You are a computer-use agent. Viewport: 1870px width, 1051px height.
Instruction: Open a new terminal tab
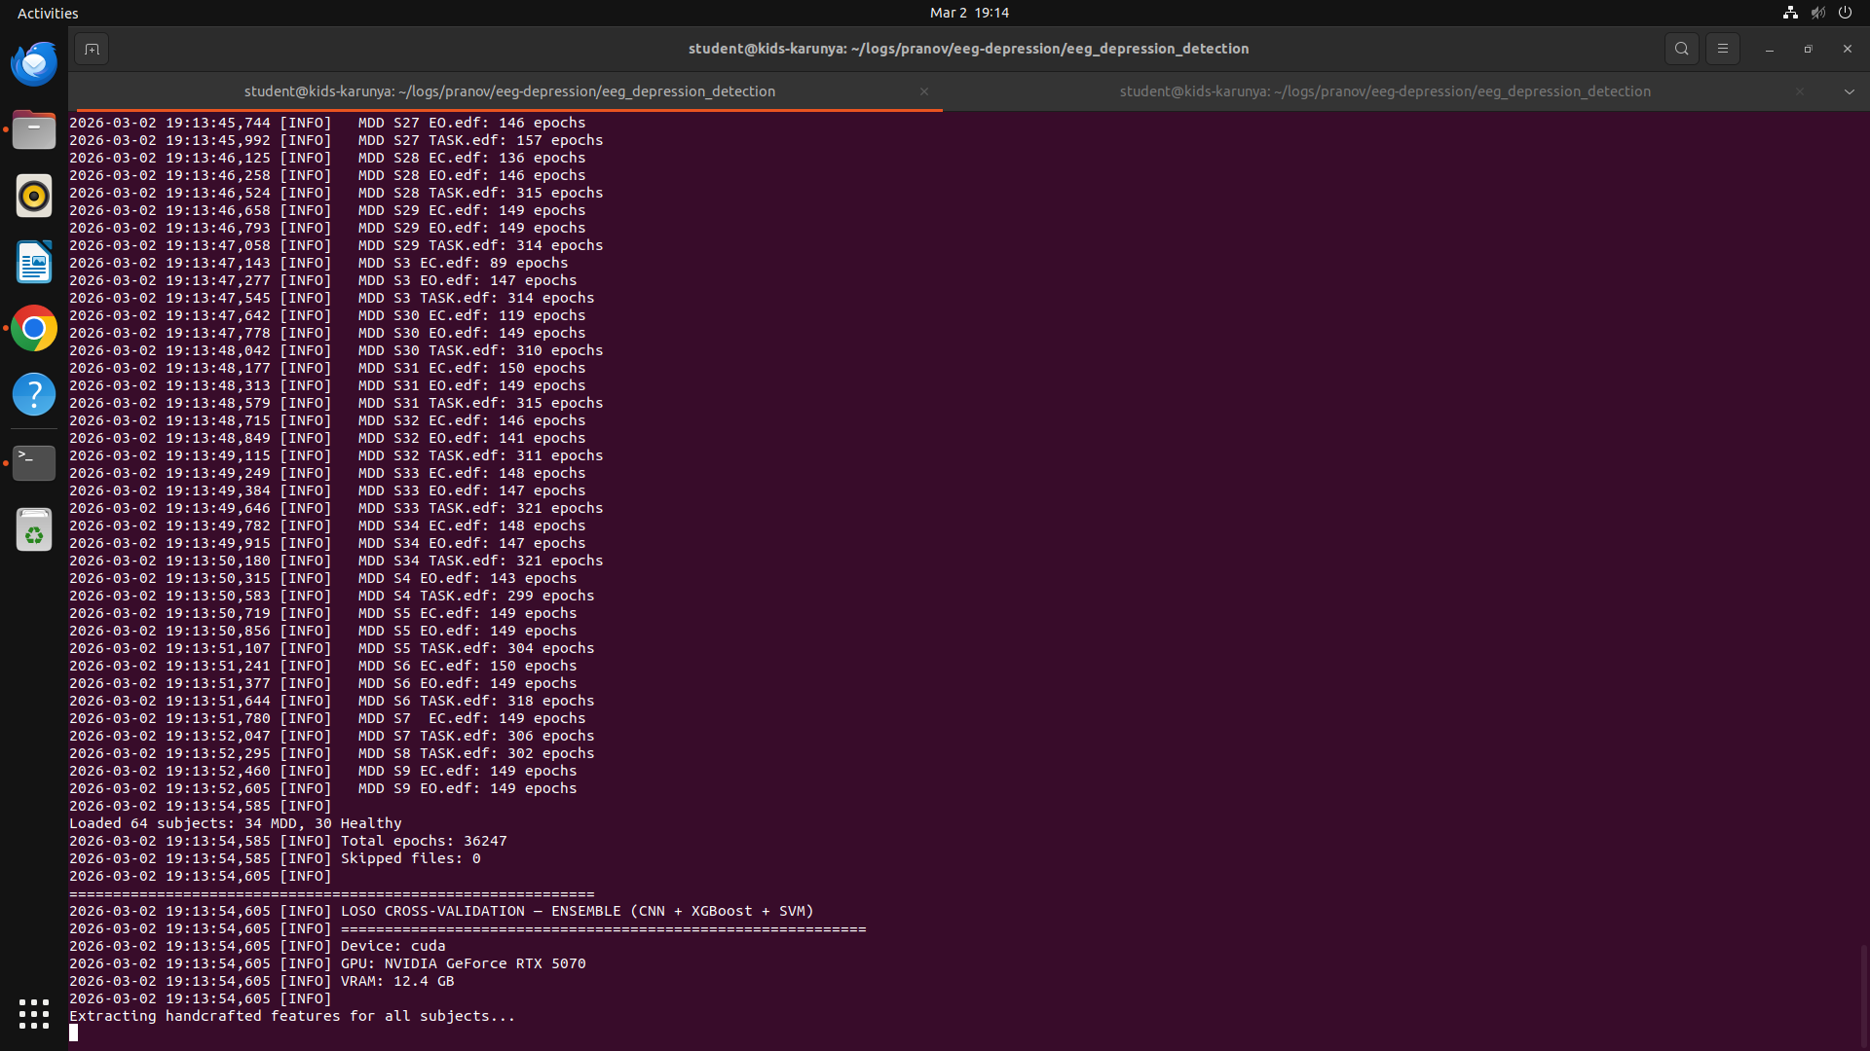[x=92, y=49]
